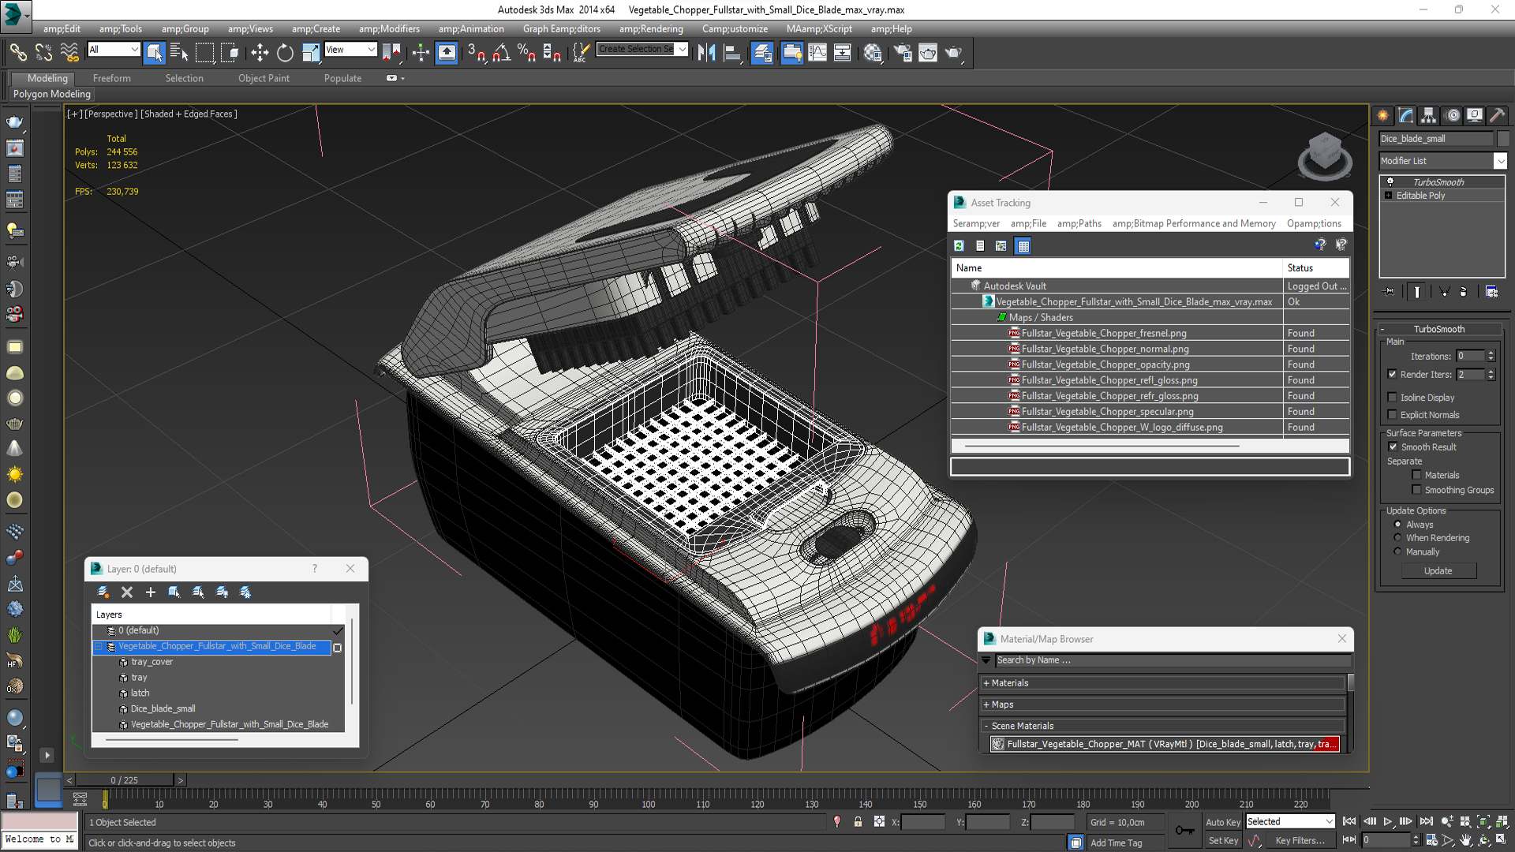This screenshot has width=1515, height=852.
Task: Select the When Rendering update option
Action: 1398,538
